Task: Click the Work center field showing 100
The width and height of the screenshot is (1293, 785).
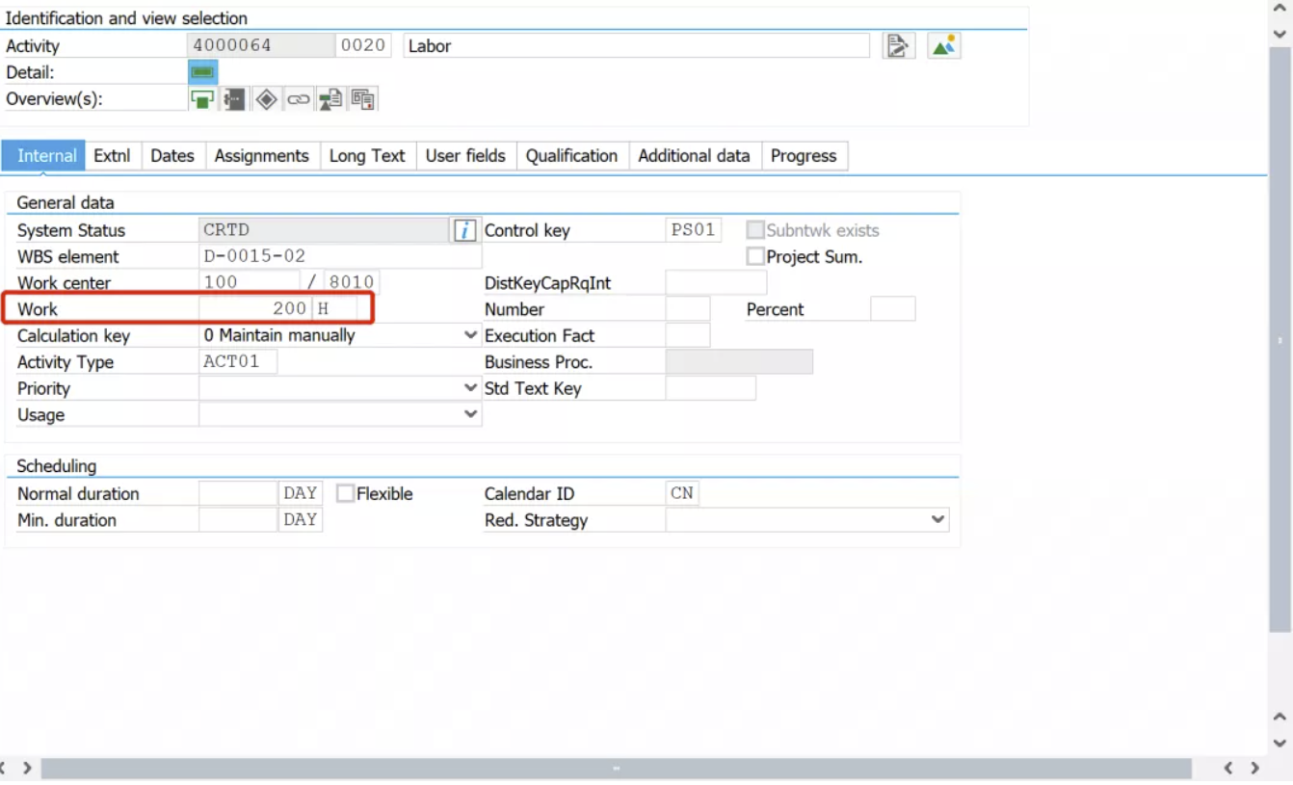Action: click(250, 283)
